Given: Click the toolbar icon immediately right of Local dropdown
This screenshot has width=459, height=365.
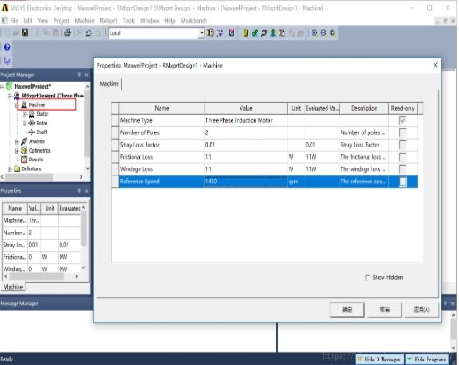Looking at the screenshot, I should click(x=210, y=32).
